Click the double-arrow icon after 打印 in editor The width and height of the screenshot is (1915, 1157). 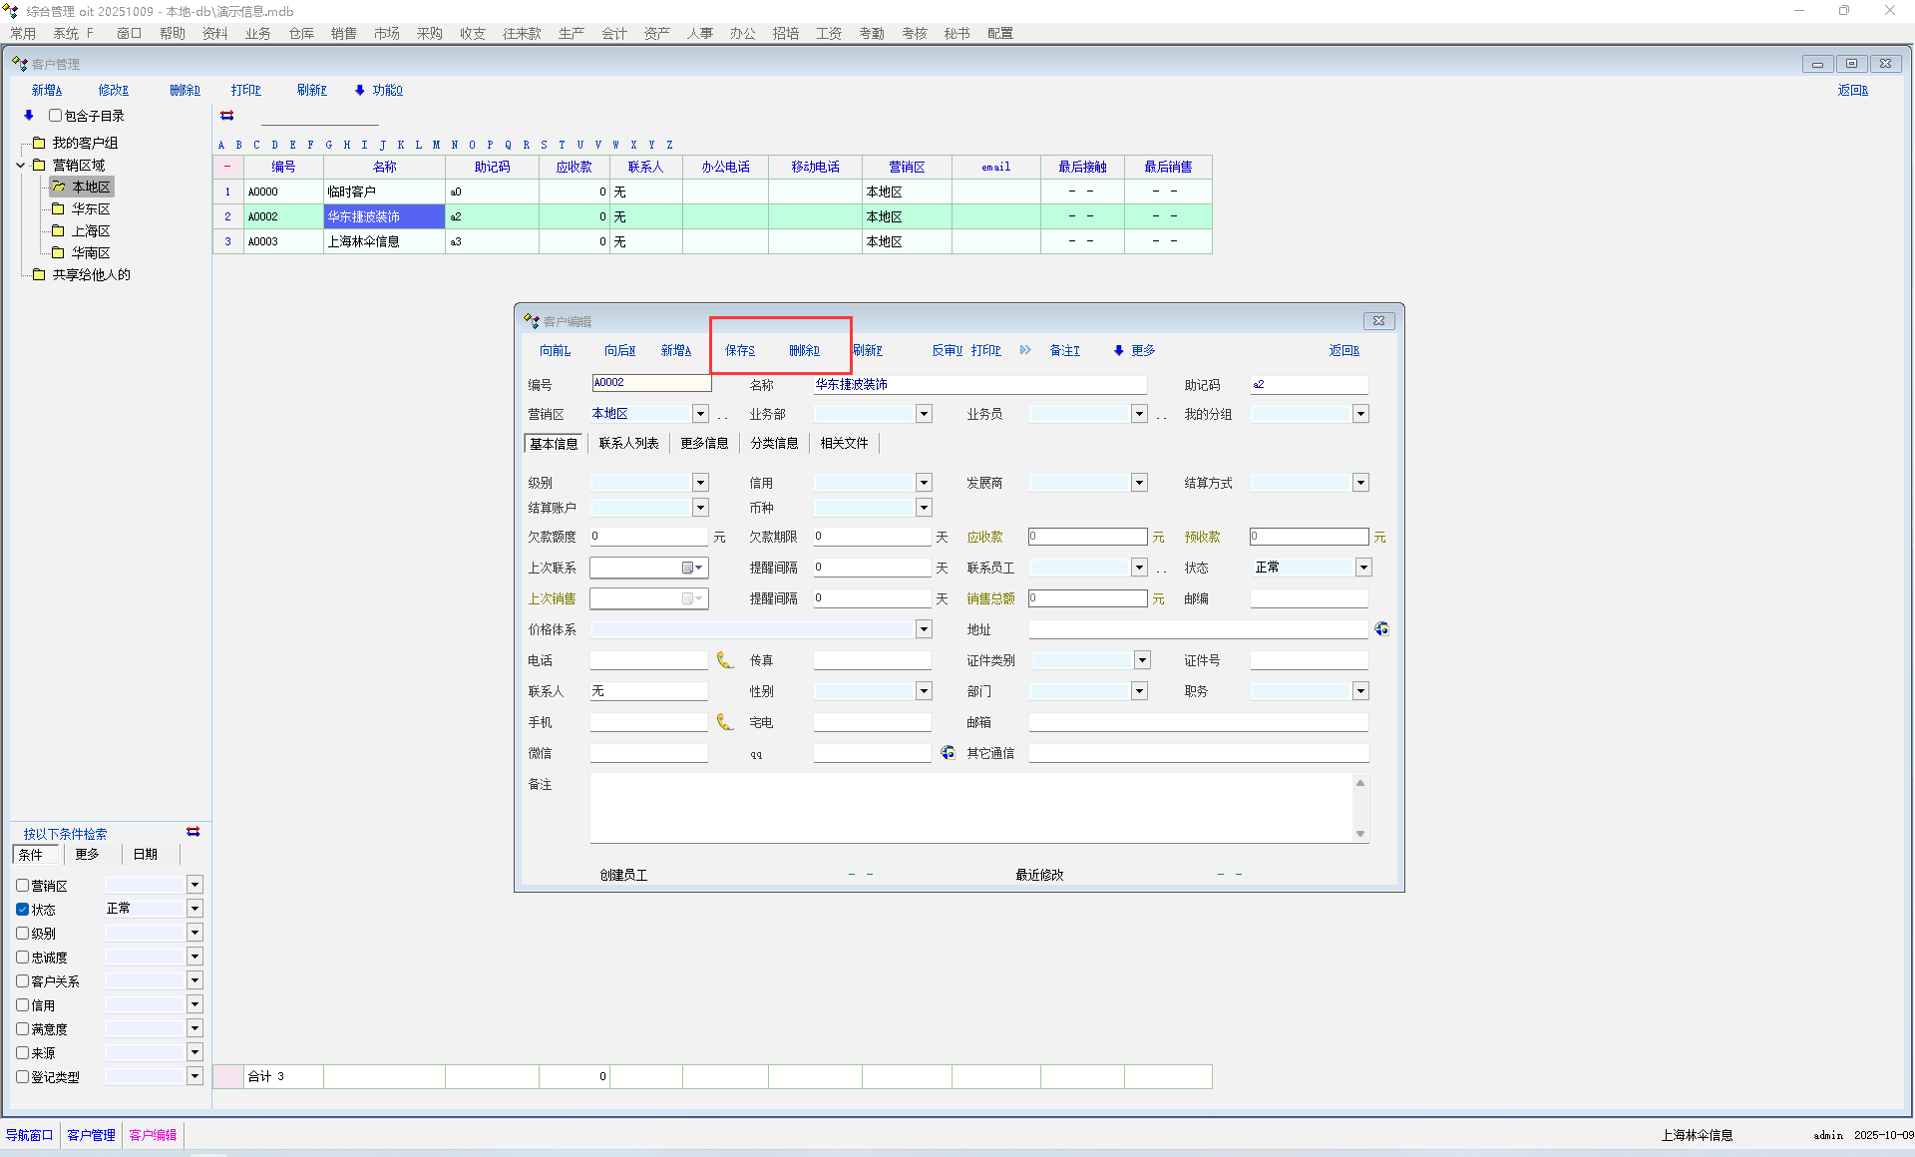(1025, 350)
